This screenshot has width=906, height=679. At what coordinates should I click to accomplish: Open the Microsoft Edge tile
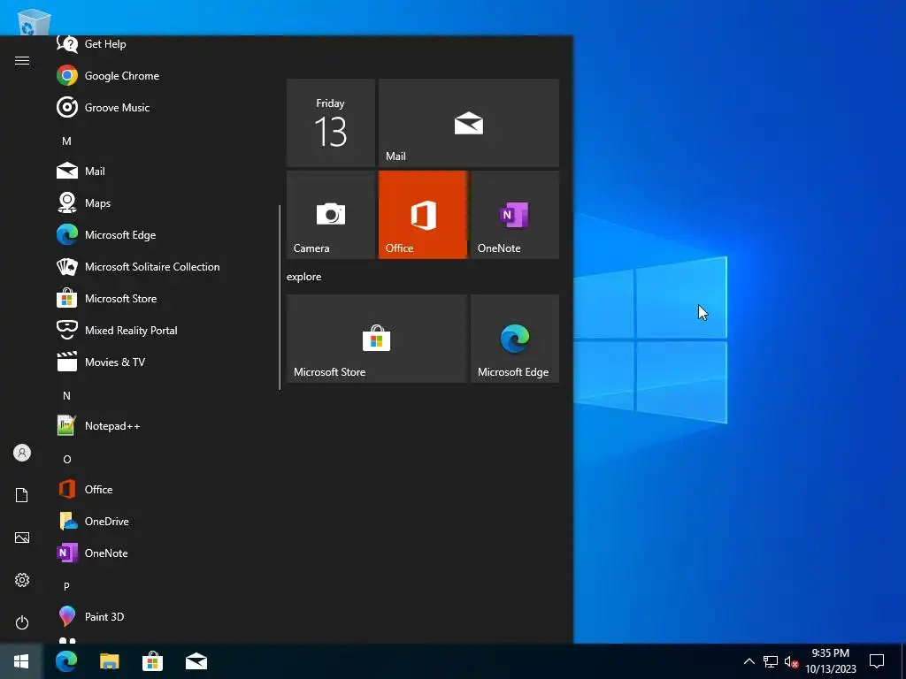point(515,339)
